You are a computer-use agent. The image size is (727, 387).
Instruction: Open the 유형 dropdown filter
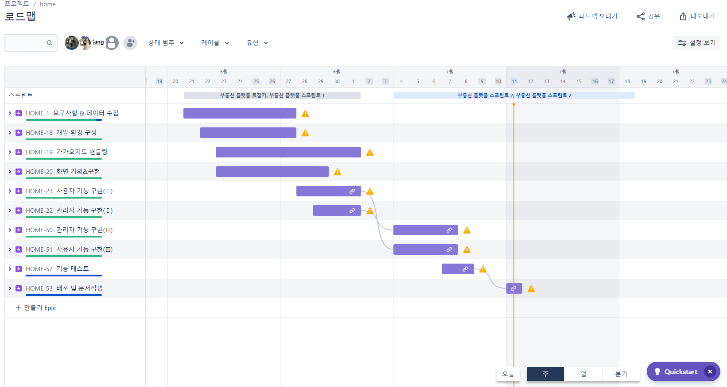[257, 43]
